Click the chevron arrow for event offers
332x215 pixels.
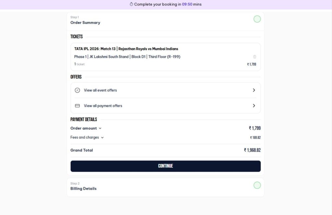pos(254,90)
